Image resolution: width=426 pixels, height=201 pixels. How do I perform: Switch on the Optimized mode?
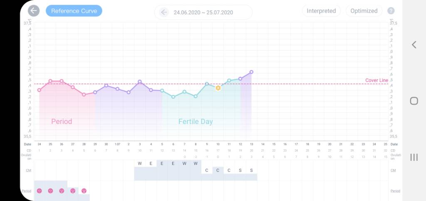[364, 11]
